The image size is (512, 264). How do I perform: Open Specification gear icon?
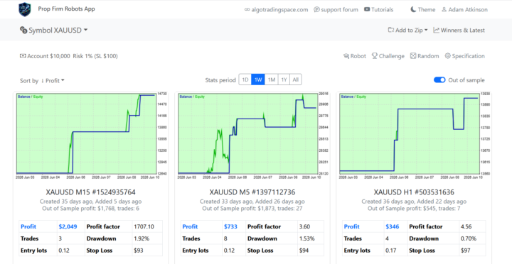coord(448,56)
